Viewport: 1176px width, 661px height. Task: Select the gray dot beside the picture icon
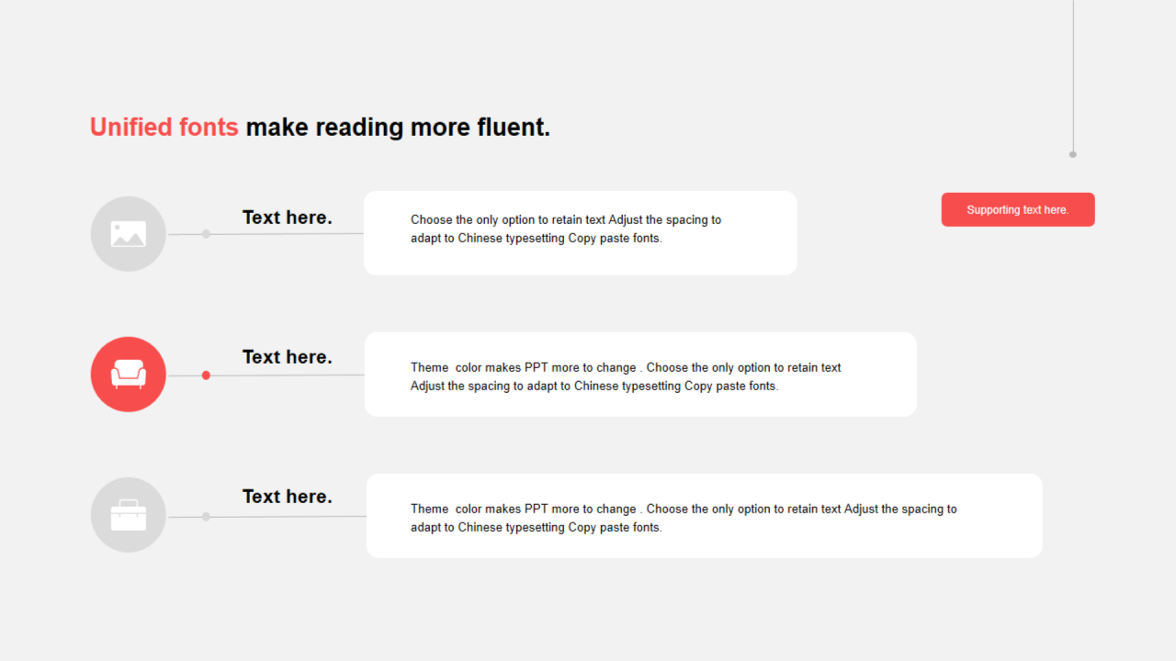click(x=206, y=234)
